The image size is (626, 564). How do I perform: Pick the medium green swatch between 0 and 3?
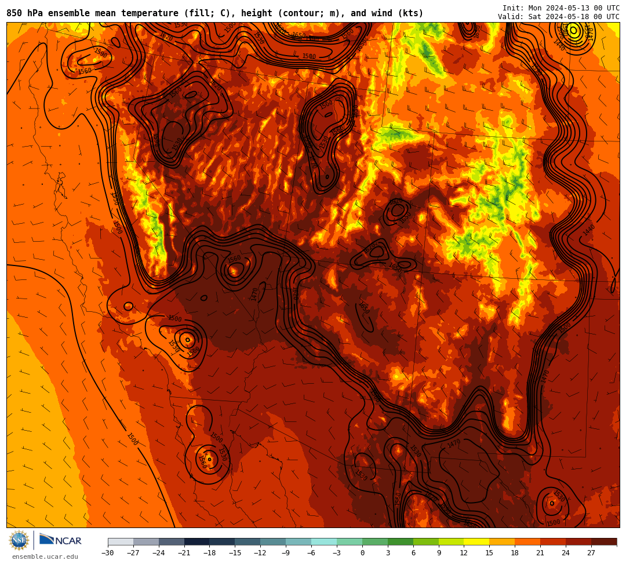coord(375,541)
